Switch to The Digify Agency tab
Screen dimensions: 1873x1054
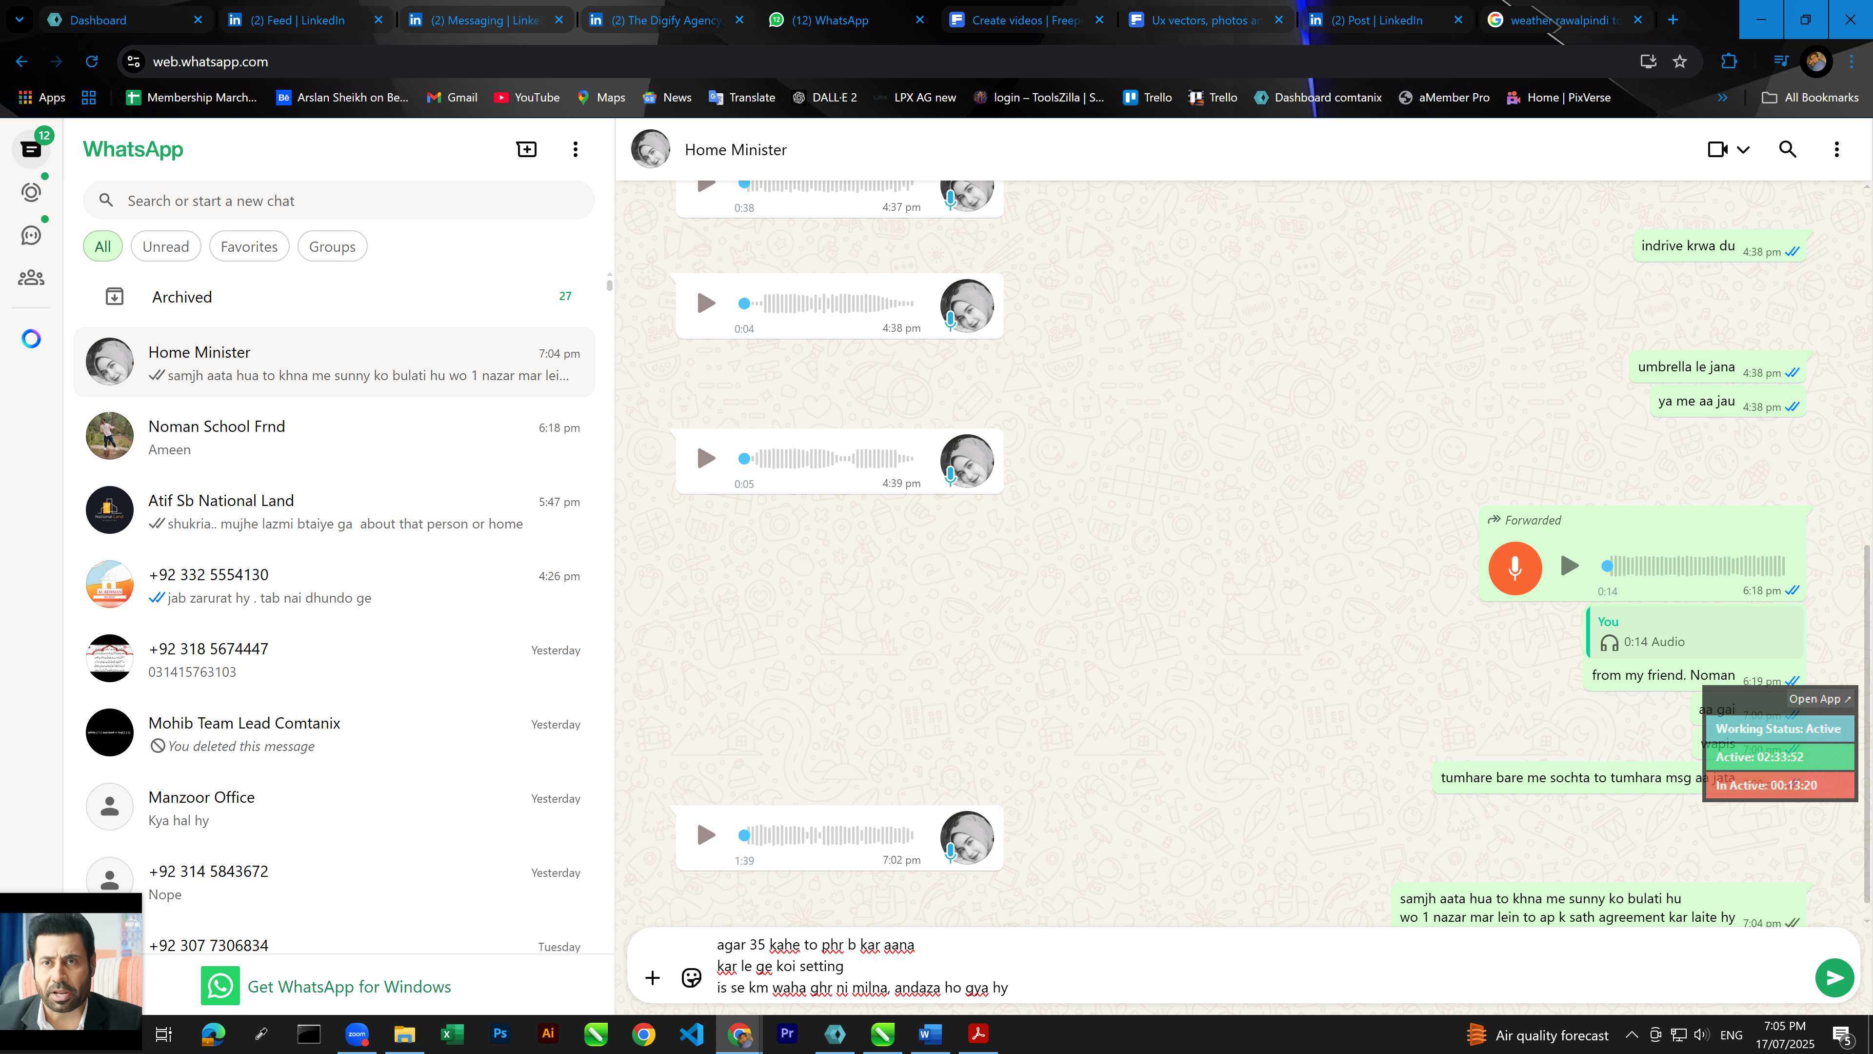pyautogui.click(x=666, y=20)
